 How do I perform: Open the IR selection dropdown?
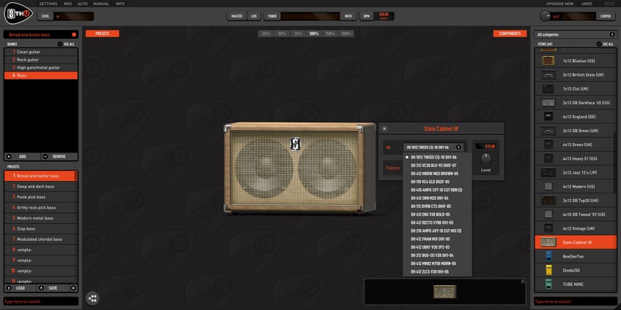click(x=433, y=147)
